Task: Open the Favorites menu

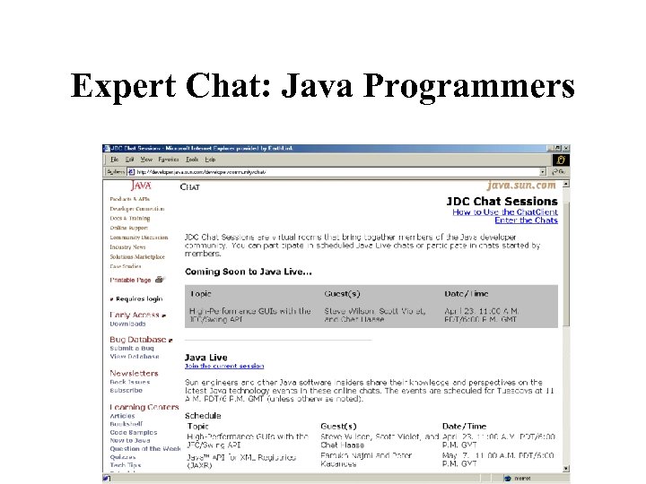Action: click(x=169, y=160)
